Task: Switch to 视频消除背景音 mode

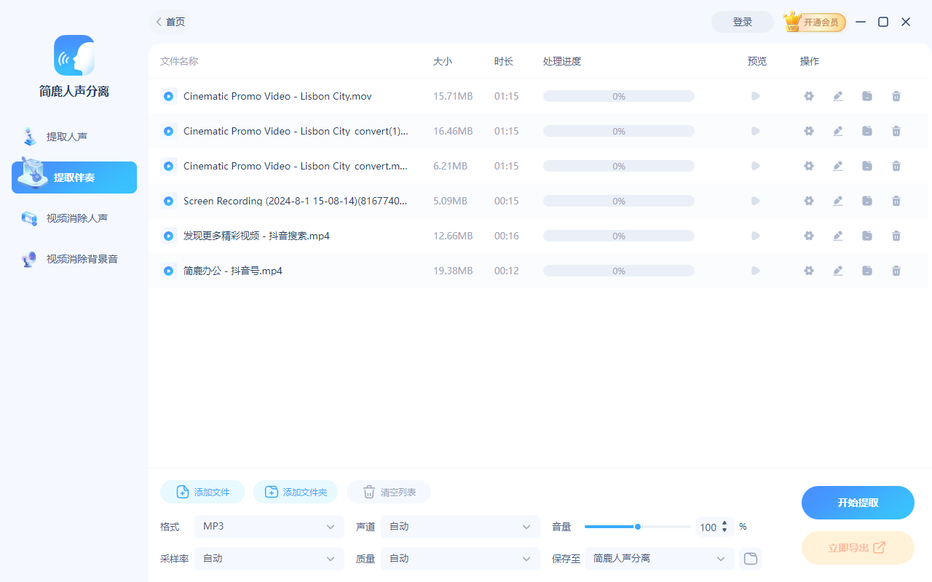Action: (73, 258)
